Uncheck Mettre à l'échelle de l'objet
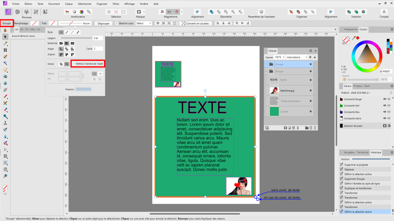This screenshot has height=221, width=394. [x=74, y=64]
